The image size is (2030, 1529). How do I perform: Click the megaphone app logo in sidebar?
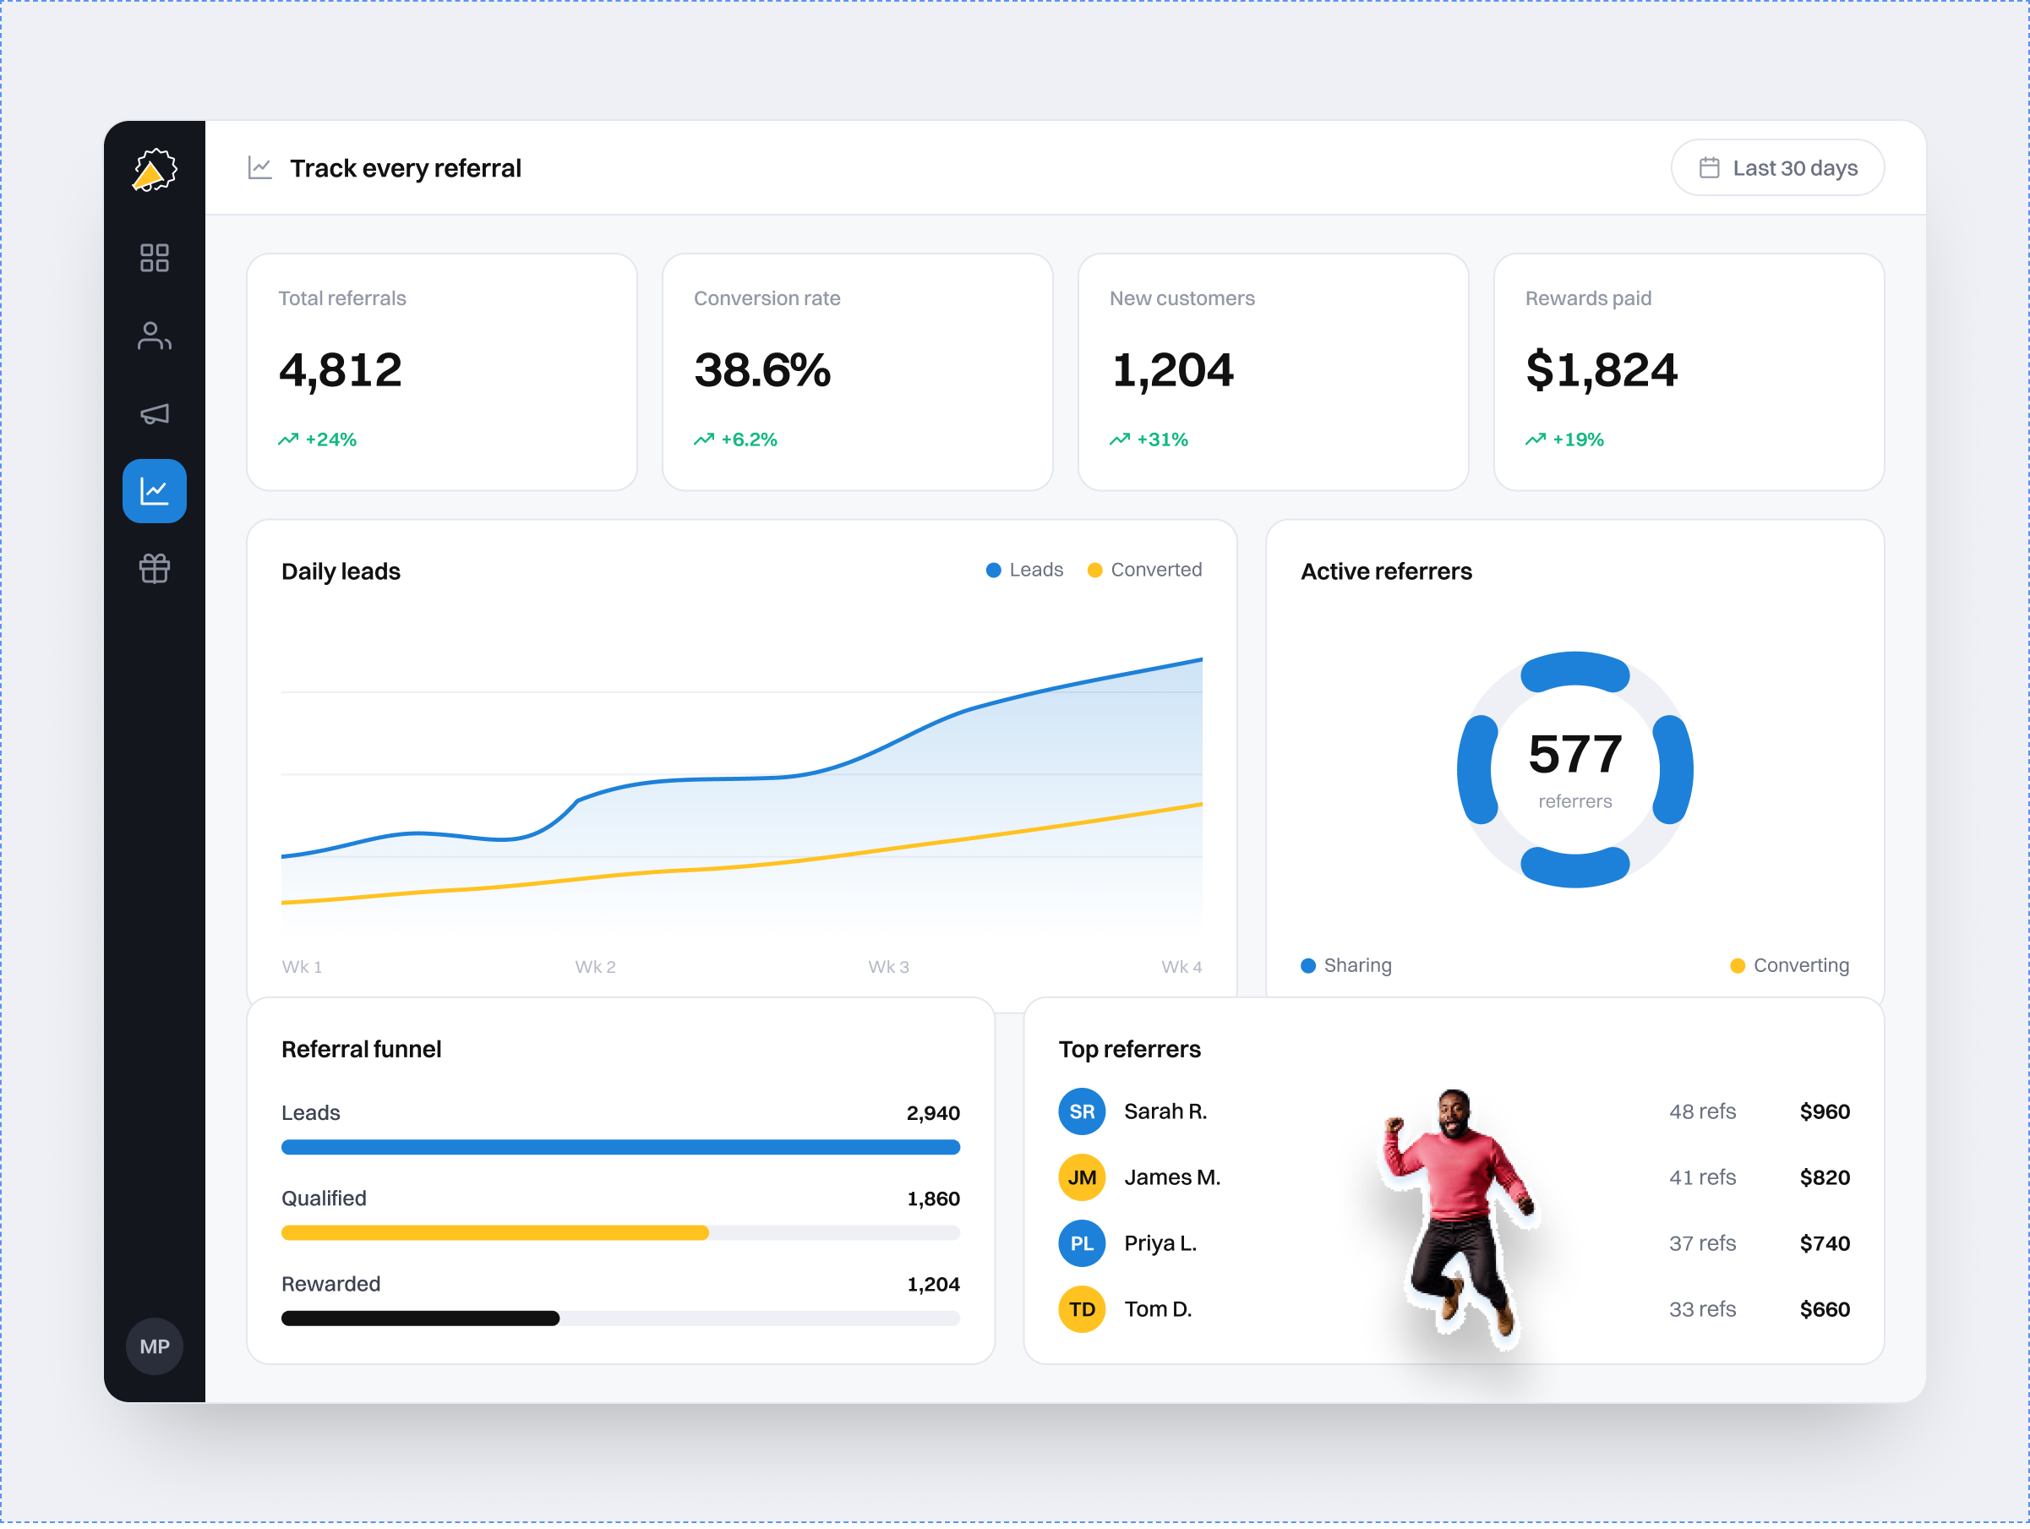pos(154,171)
